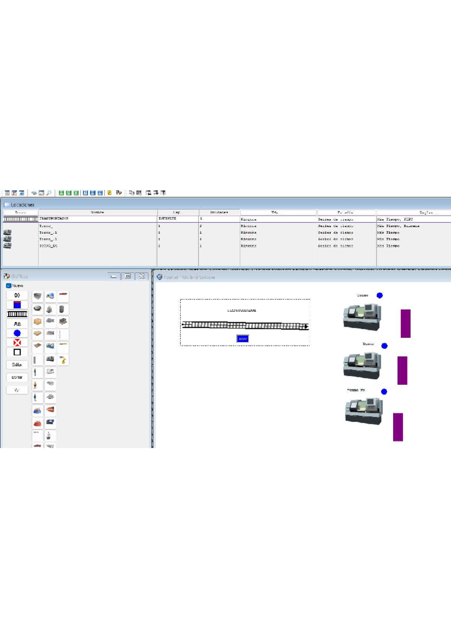451x638 pixels.
Task: Select the black square region tool
Action: click(x=17, y=352)
